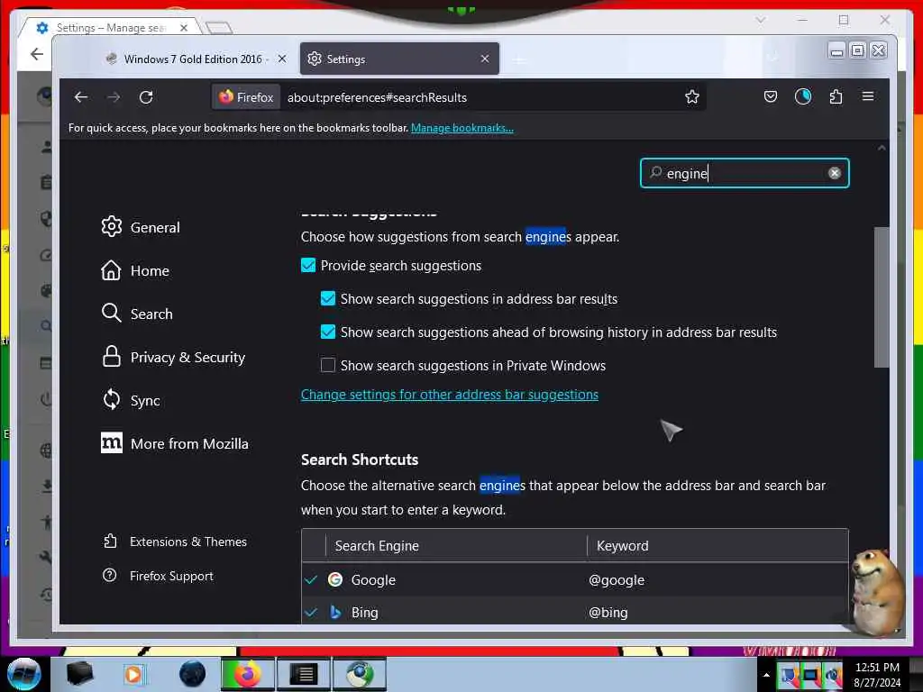Select the Firefox Settings tab
923x692 pixels.
(399, 59)
